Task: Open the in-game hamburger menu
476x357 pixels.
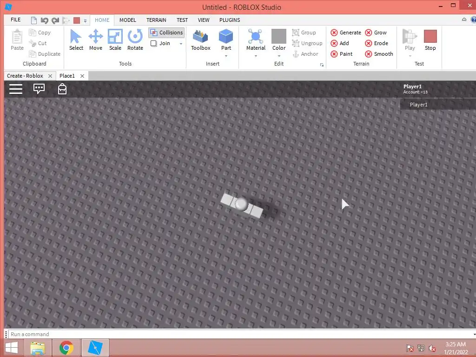Action: coord(16,89)
